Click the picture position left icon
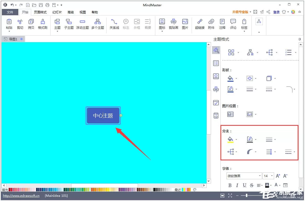The image size is (305, 201). (x=230, y=114)
